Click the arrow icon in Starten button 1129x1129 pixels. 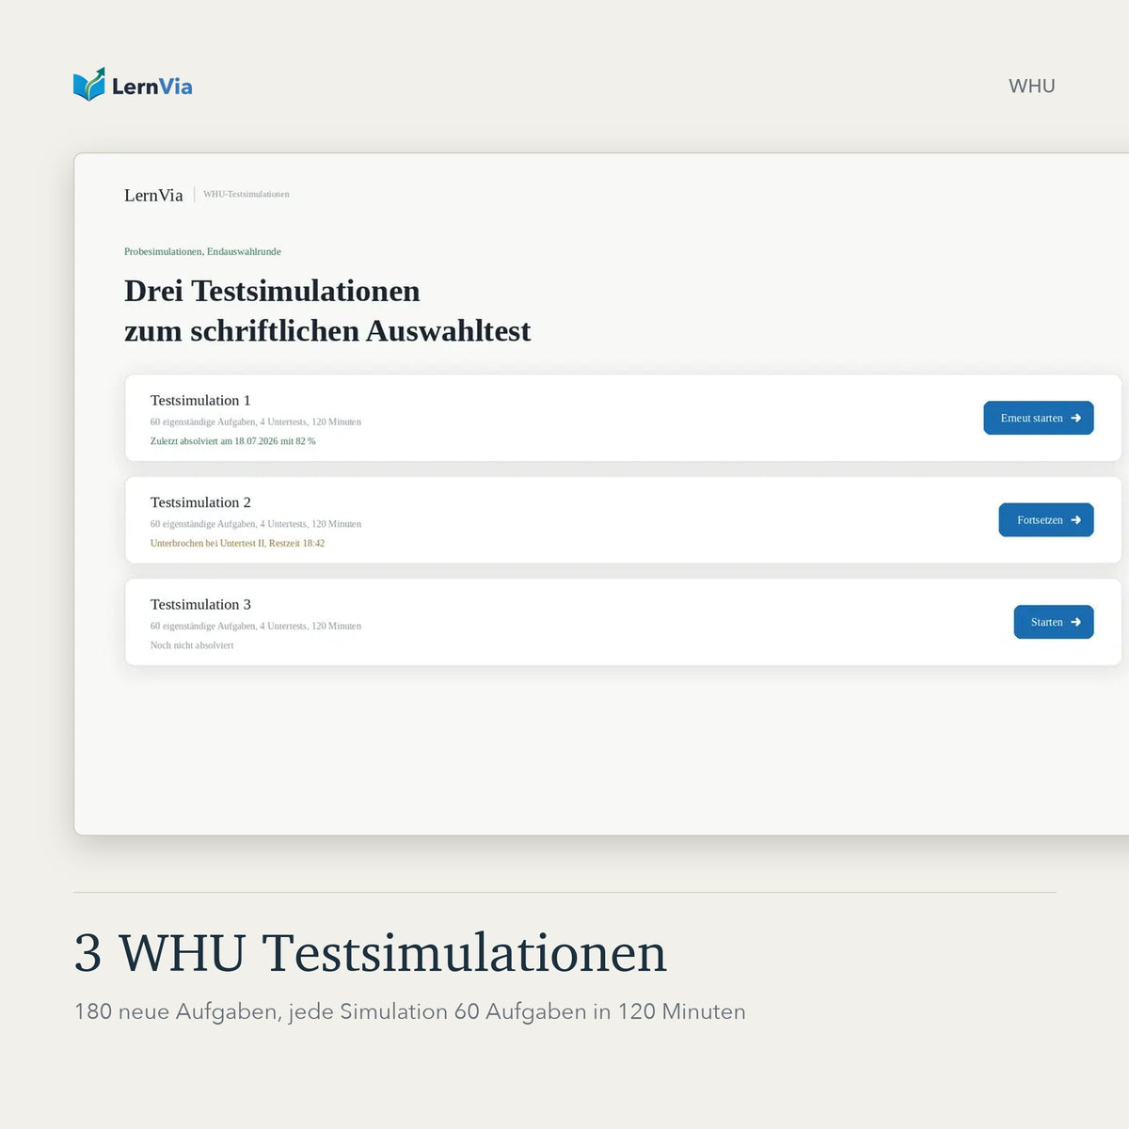coord(1075,622)
